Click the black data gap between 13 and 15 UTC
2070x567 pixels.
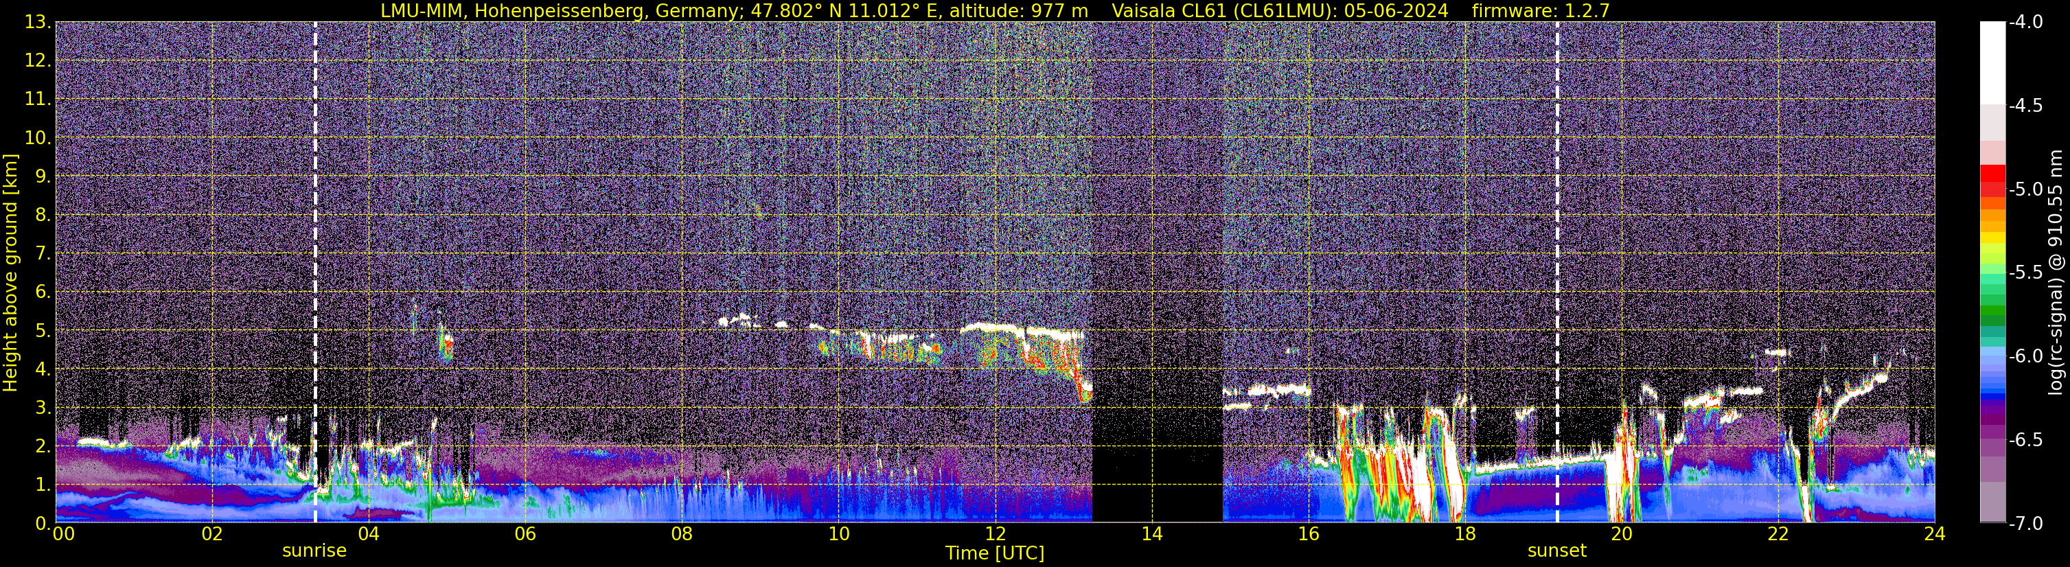(x=1157, y=271)
